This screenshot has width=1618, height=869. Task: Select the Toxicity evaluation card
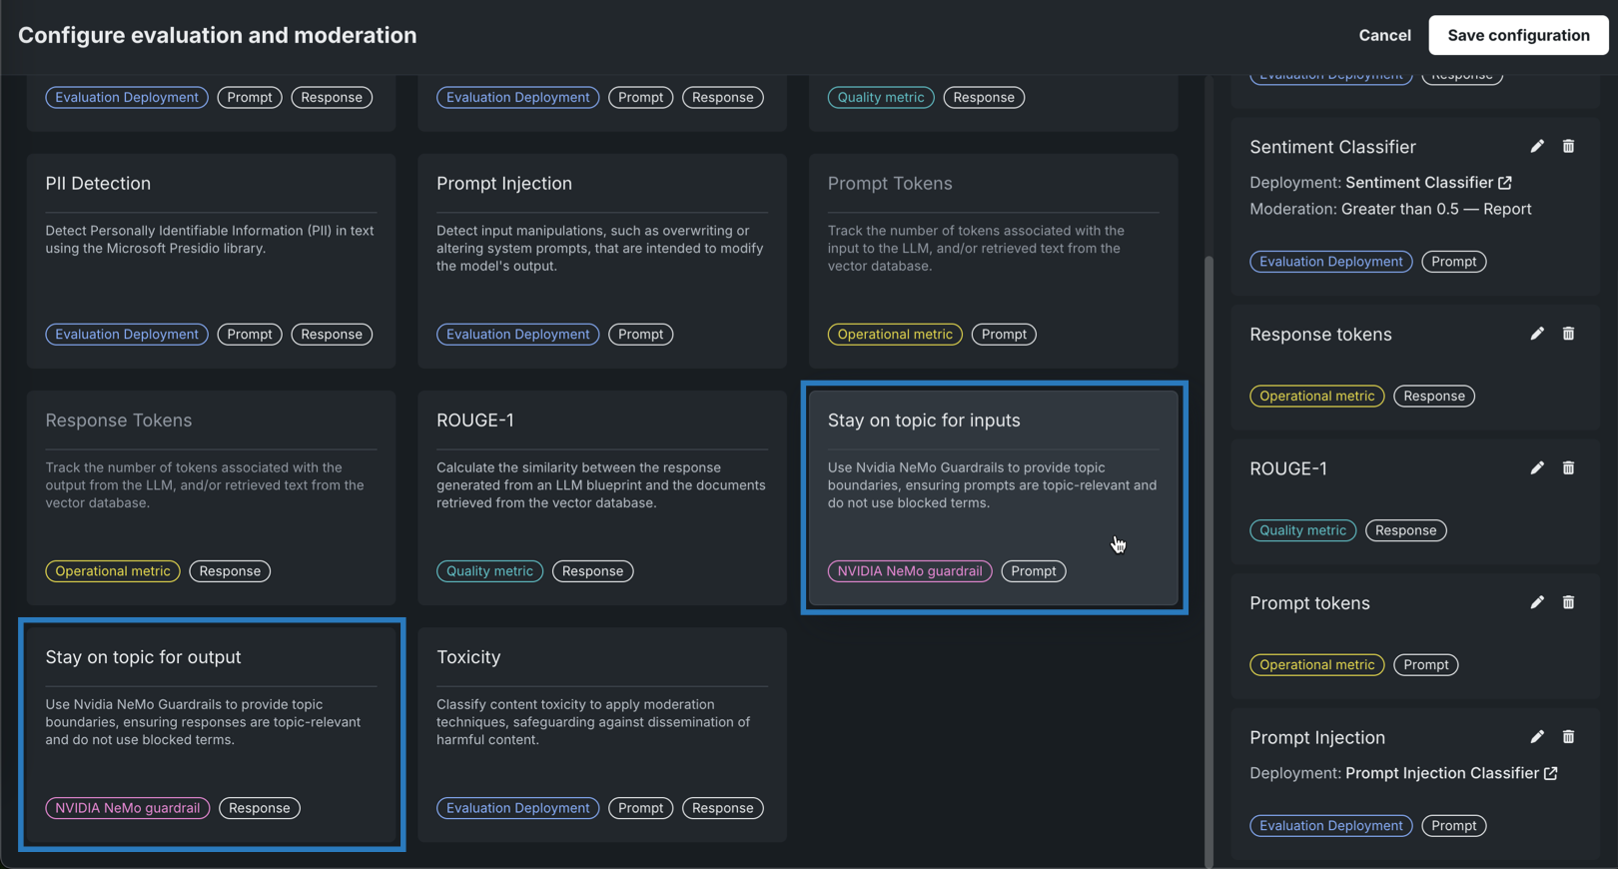[601, 734]
